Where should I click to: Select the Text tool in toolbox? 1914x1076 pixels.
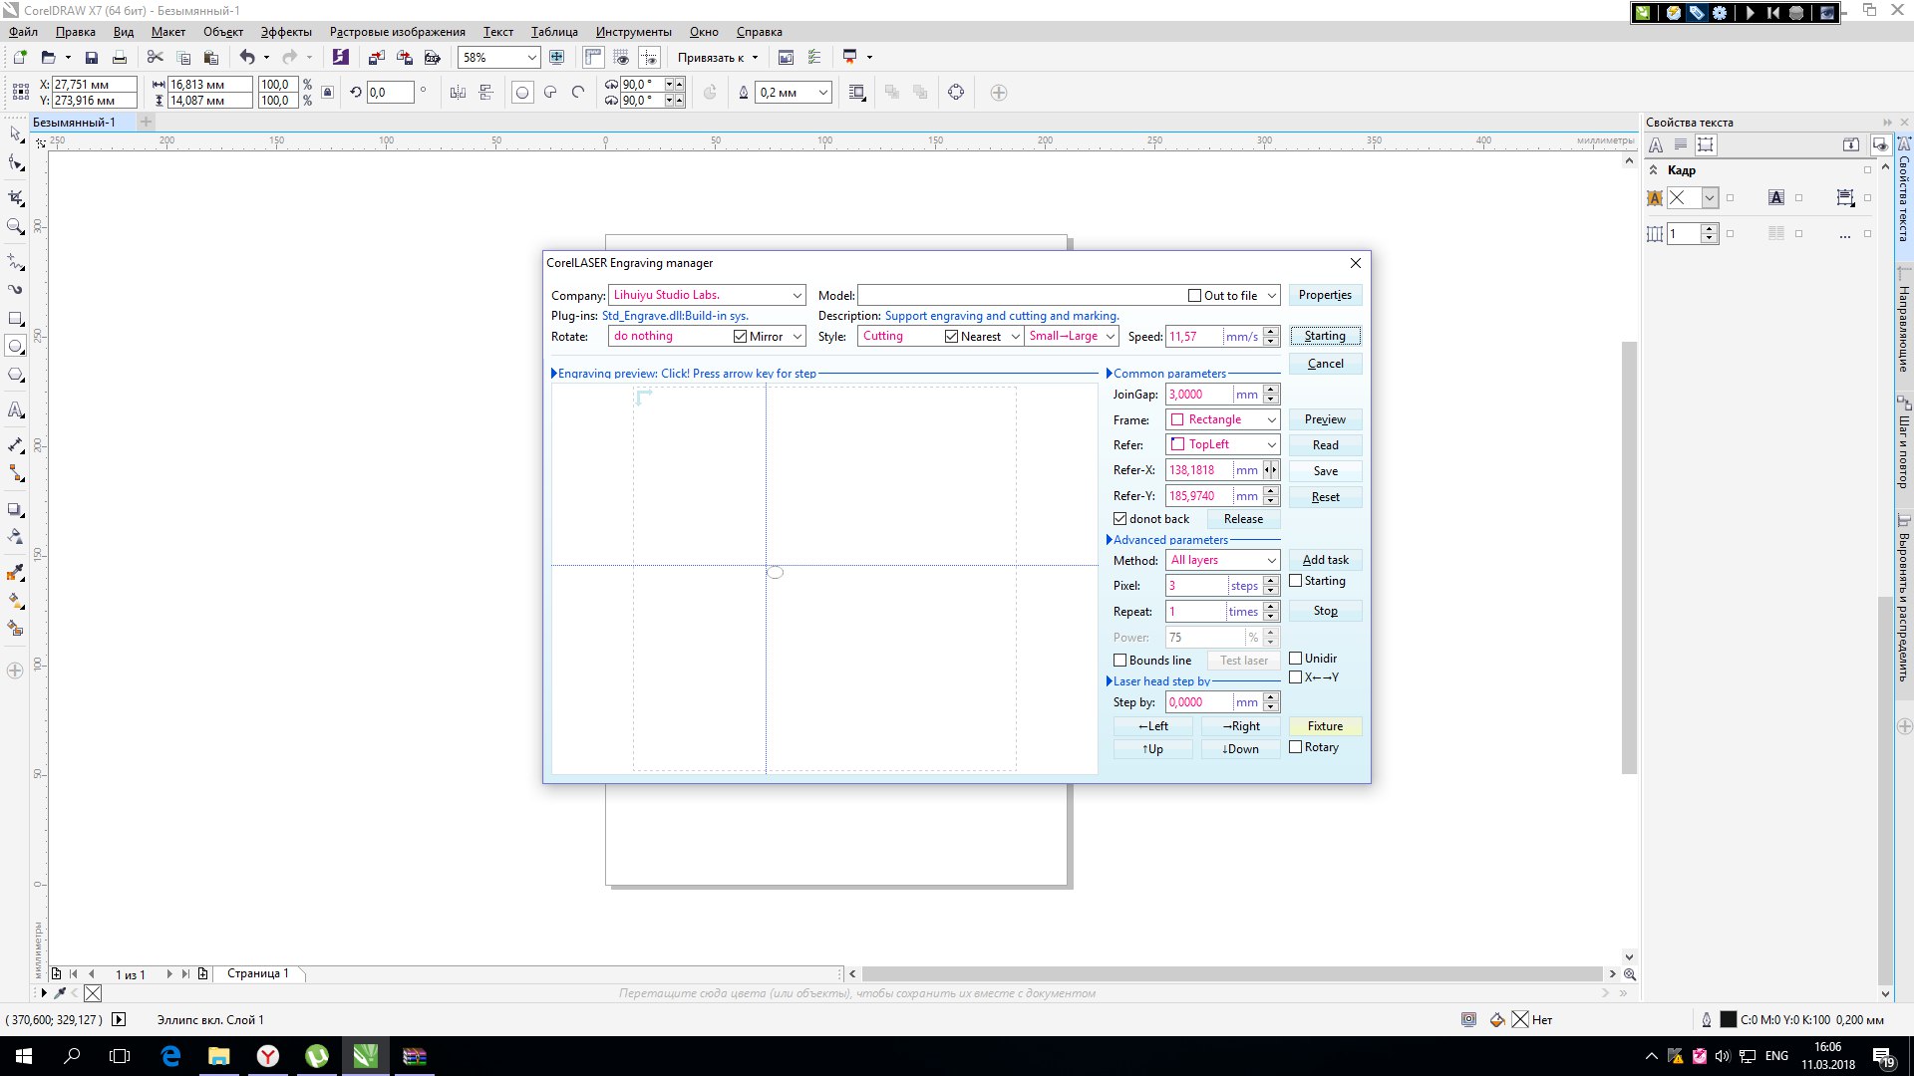(x=15, y=409)
